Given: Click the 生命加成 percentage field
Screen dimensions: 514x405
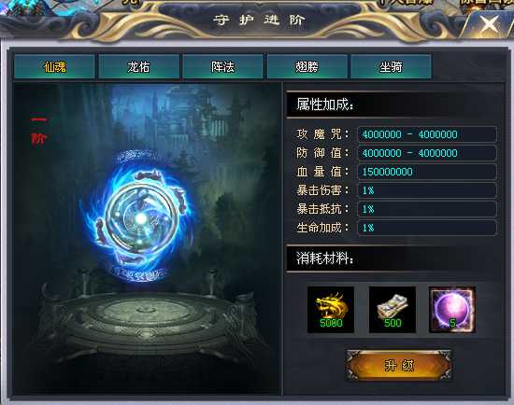Looking at the screenshot, I should tap(427, 228).
